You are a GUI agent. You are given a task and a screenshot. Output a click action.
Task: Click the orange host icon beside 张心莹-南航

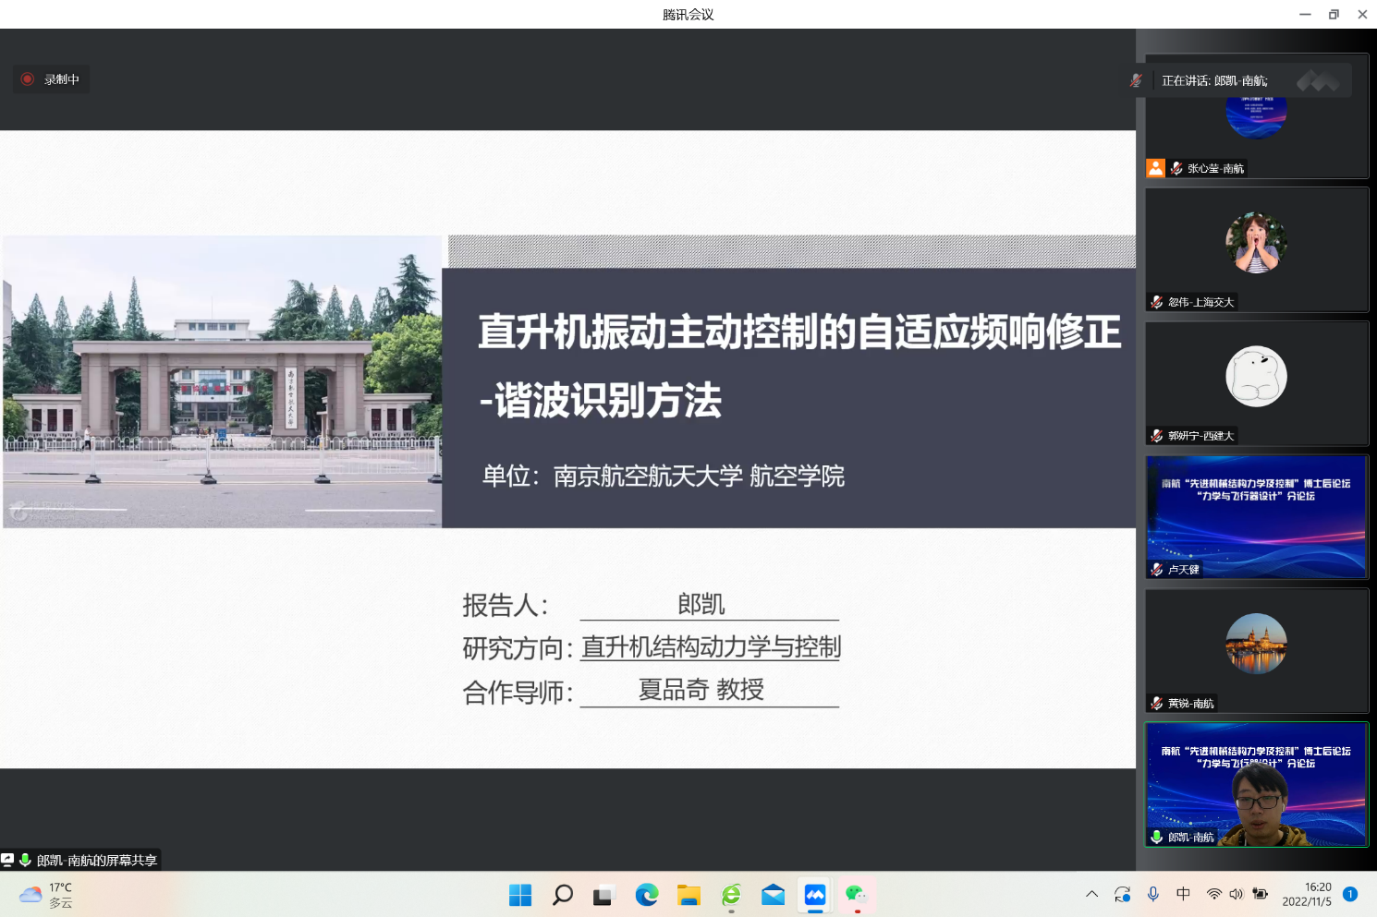tap(1155, 168)
